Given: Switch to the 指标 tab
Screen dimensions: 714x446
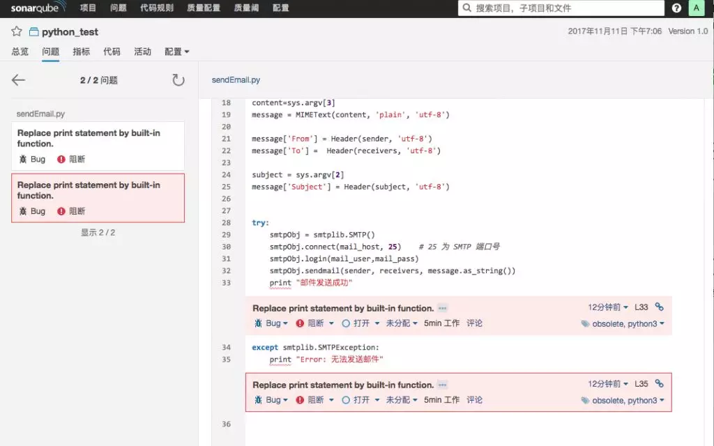Looking at the screenshot, I should (x=81, y=52).
